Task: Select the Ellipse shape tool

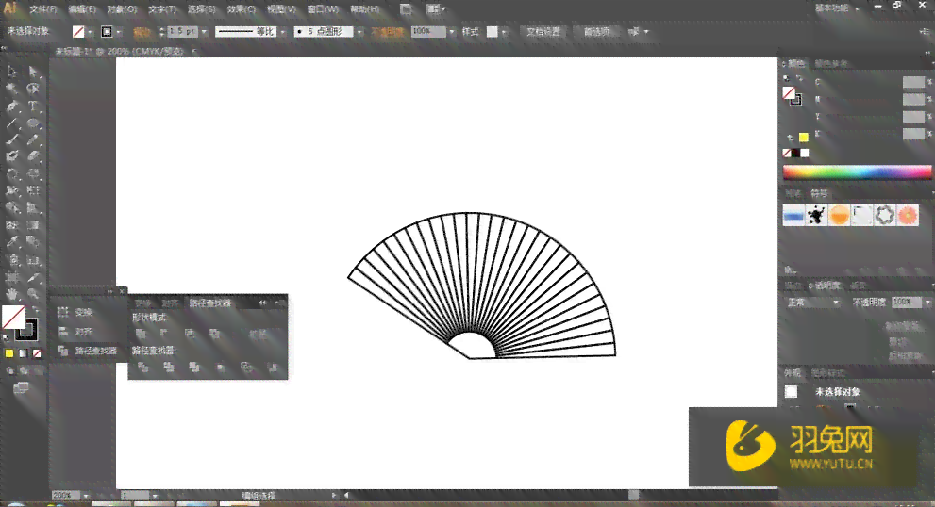Action: 33,123
